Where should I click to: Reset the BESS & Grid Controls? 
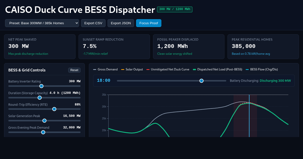[74, 70]
